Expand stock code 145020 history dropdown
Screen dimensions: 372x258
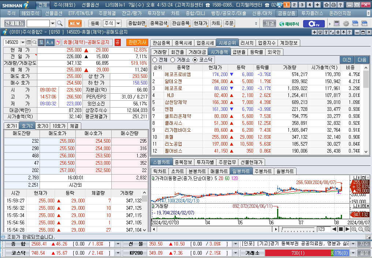[23, 42]
